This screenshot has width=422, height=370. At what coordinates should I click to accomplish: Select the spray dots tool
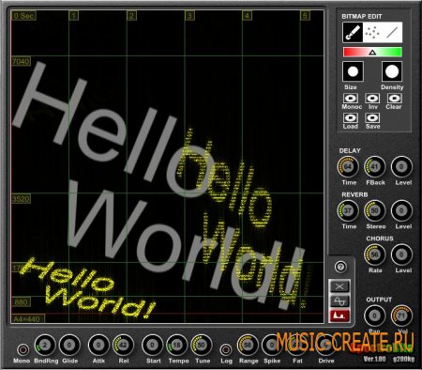click(372, 33)
